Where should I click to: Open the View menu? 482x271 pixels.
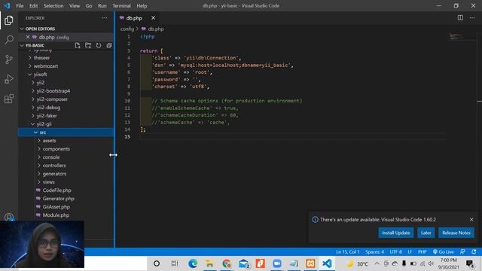pyautogui.click(x=75, y=6)
